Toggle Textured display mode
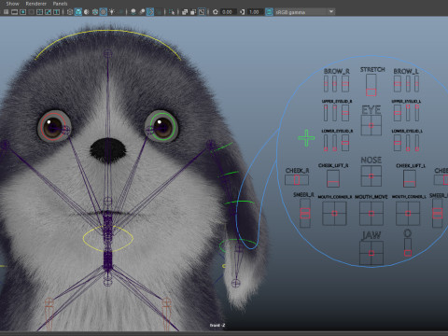This screenshot has width=448, height=336. click(104, 12)
